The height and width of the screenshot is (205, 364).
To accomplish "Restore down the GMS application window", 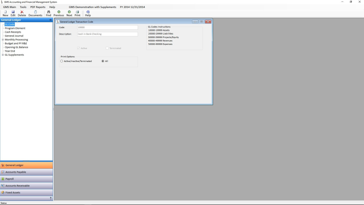I will point(351,2).
